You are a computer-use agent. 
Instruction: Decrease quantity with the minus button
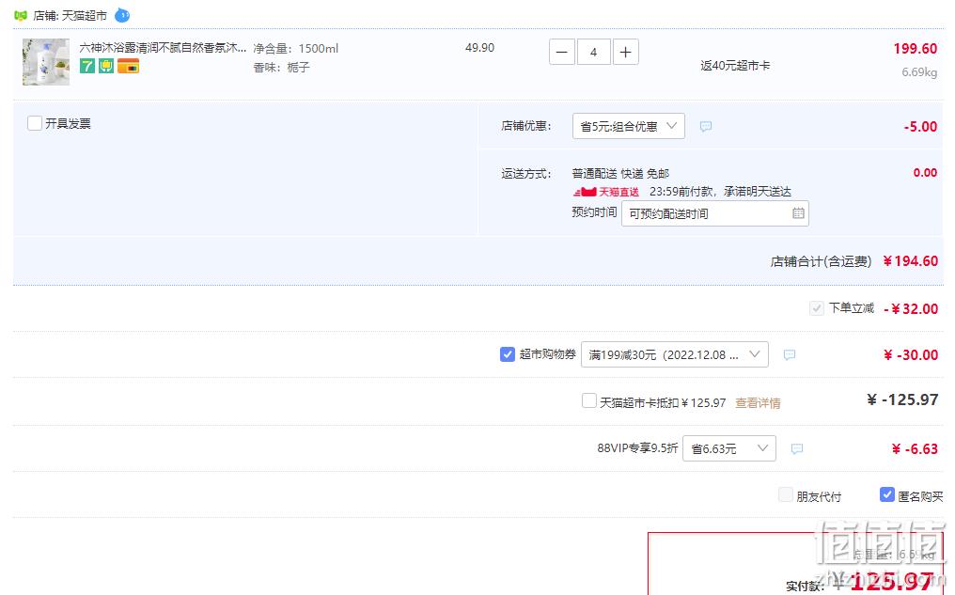coord(561,53)
